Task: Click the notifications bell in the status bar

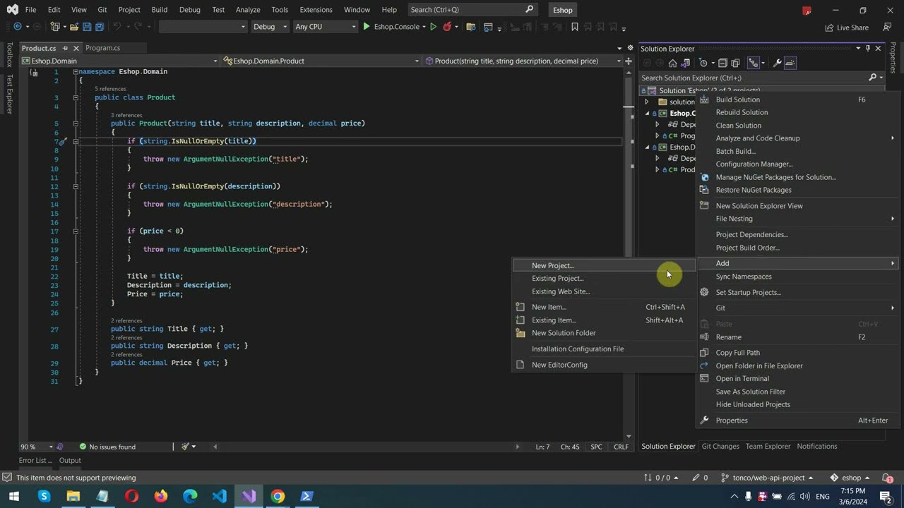Action: click(x=886, y=478)
